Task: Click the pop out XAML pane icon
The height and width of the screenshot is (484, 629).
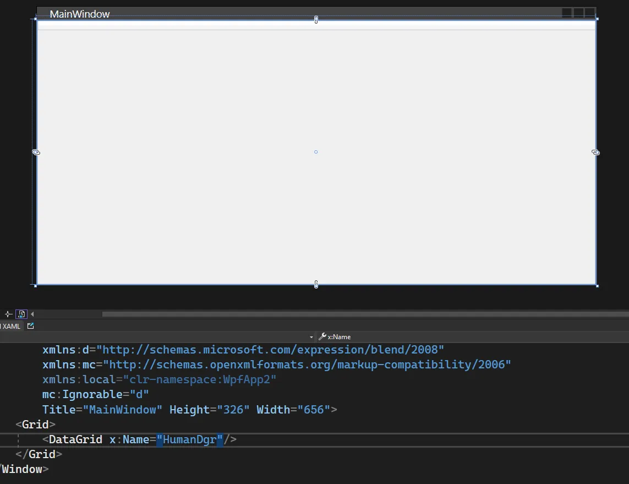Action: coord(30,326)
